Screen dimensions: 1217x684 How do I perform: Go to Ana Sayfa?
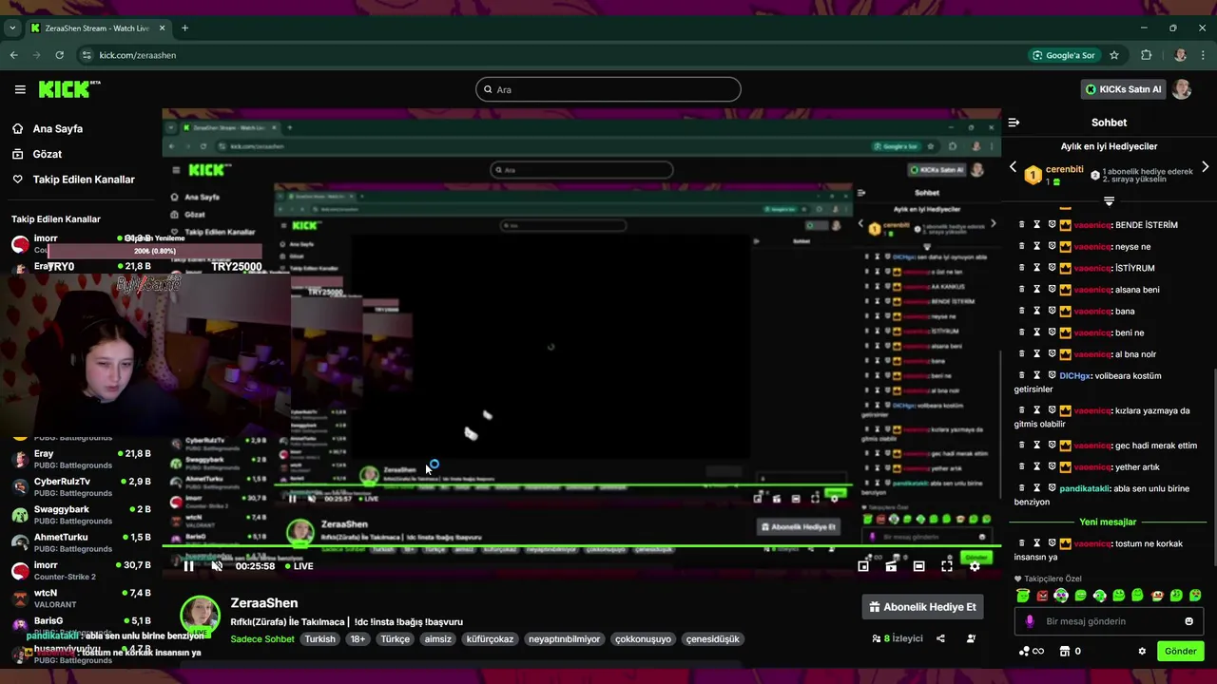point(58,128)
